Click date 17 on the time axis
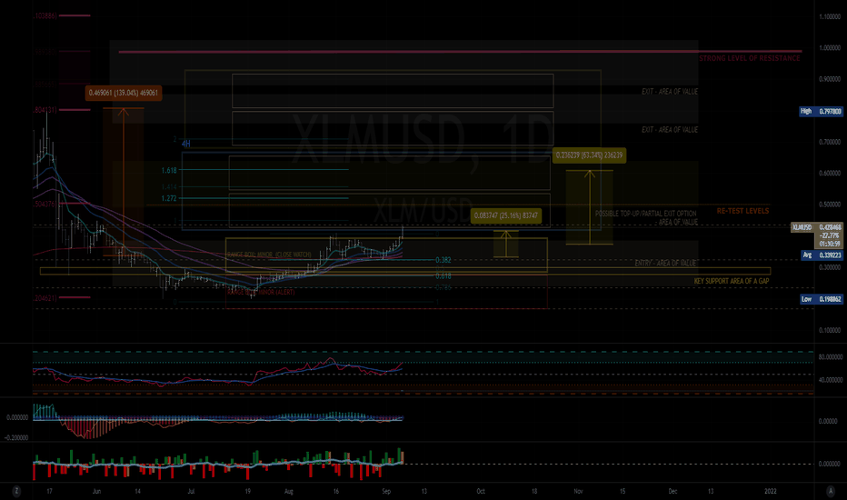 pos(49,491)
